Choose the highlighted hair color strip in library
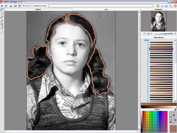Screen dimensions: 177x133 pyautogui.click(x=161, y=49)
